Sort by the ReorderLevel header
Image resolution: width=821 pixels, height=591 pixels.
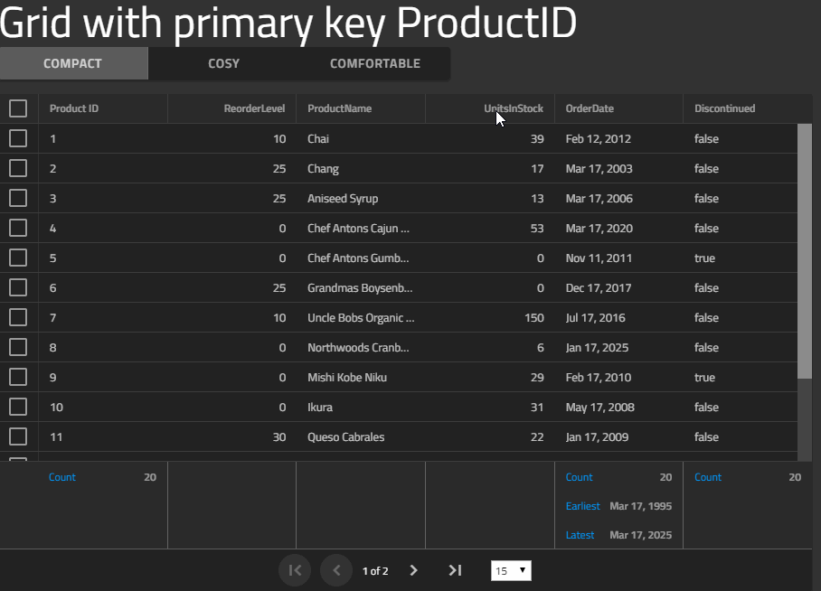point(254,108)
